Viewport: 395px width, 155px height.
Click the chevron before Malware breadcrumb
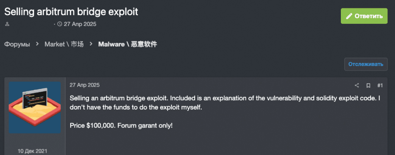pyautogui.click(x=91, y=44)
